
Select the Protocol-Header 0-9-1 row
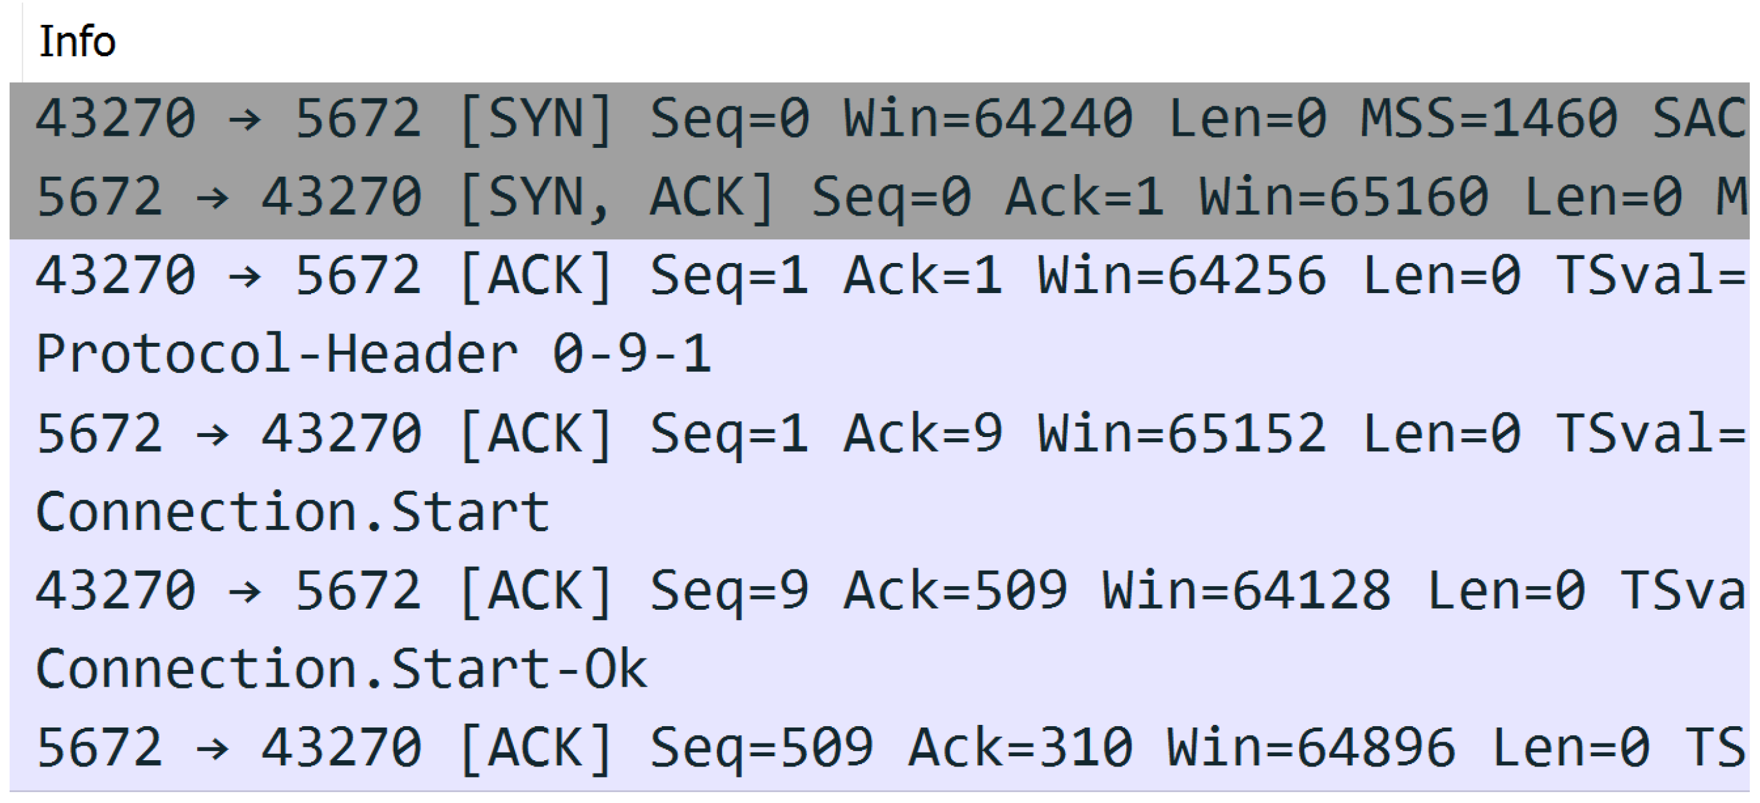(x=879, y=357)
